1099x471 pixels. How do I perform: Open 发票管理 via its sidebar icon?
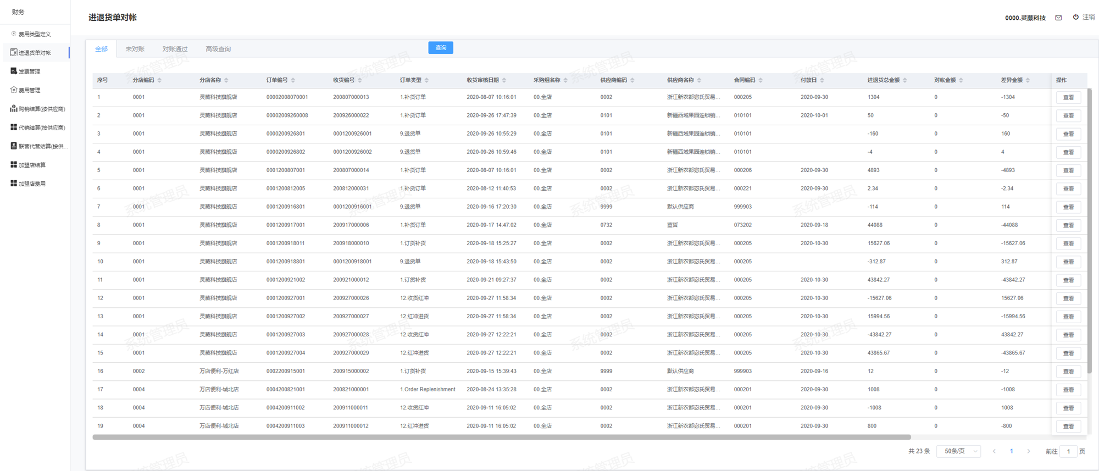[x=14, y=71]
